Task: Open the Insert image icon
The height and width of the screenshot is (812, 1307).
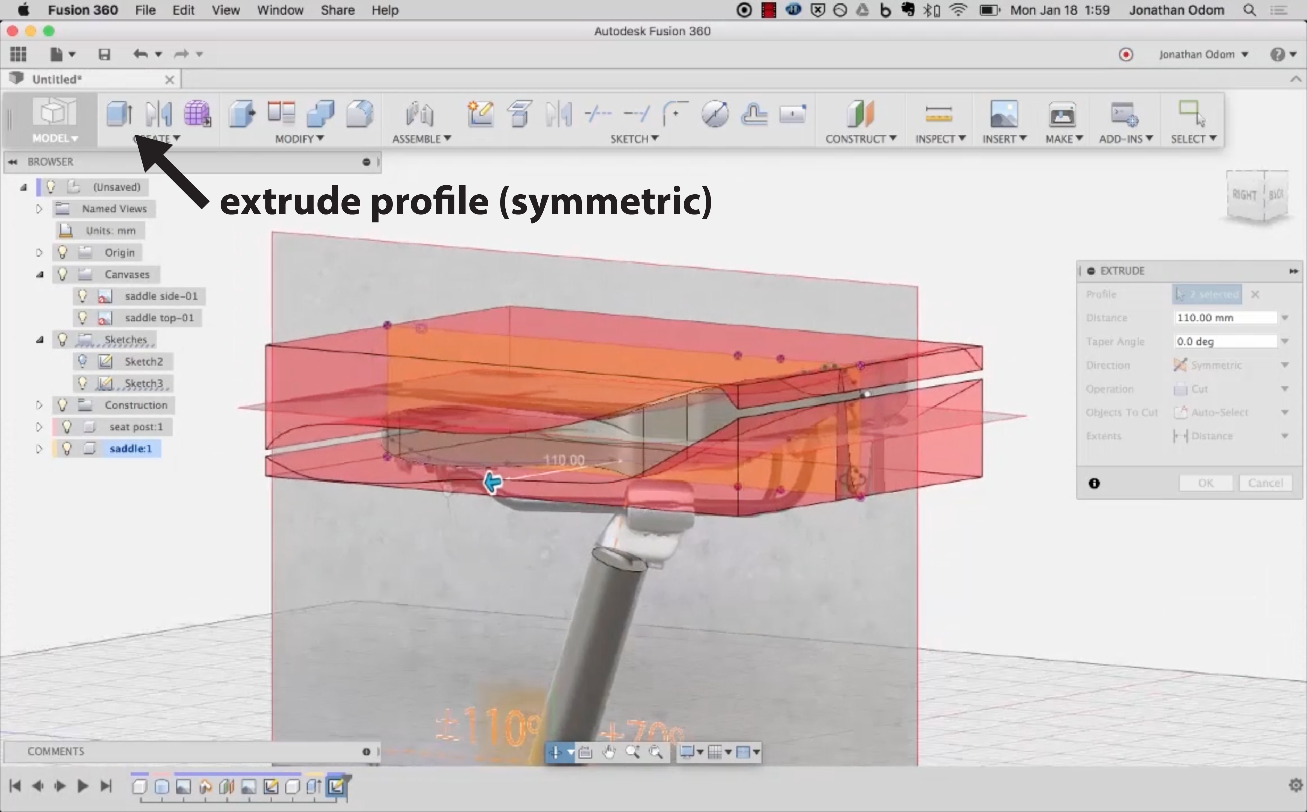Action: 1003,113
